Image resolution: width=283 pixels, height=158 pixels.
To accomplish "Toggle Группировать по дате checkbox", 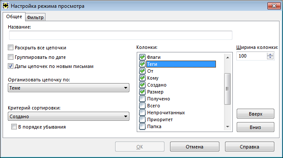I will (x=11, y=57).
